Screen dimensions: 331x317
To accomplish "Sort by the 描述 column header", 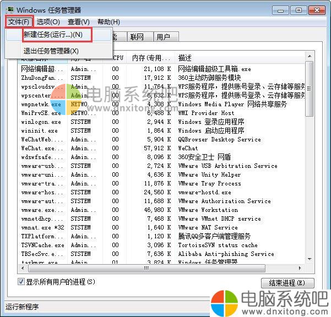I will click(240, 58).
